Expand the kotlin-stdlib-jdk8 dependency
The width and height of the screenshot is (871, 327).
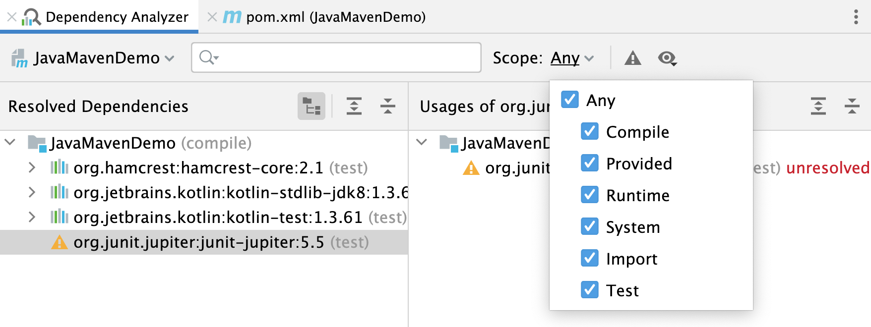(x=32, y=192)
